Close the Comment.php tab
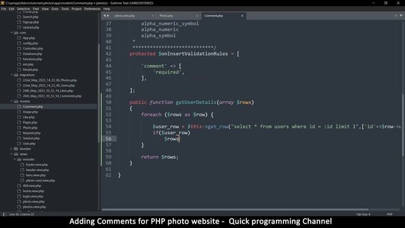 click(242, 16)
